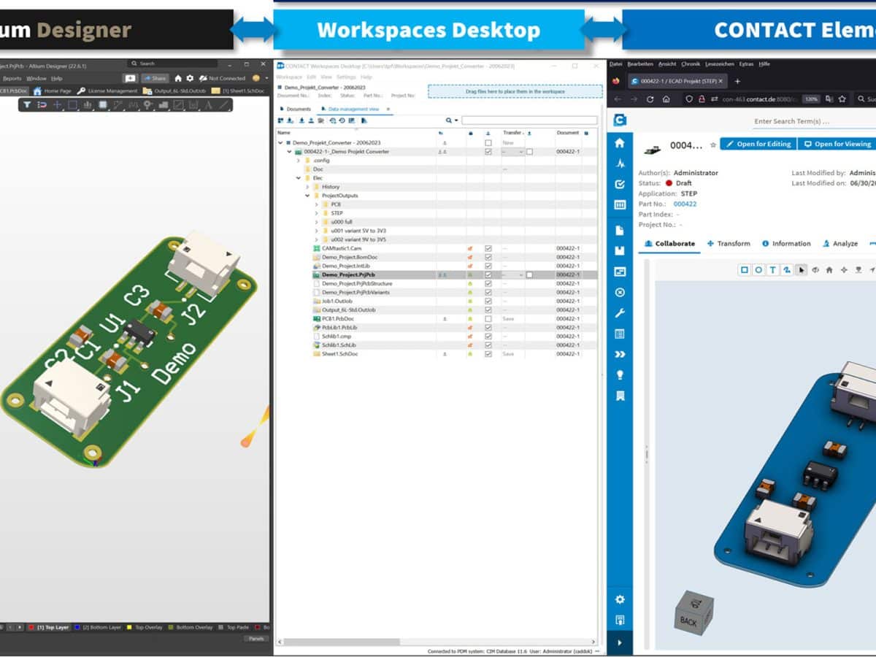
Task: Open the search options dropdown beside the magnifier
Action: coord(456,121)
